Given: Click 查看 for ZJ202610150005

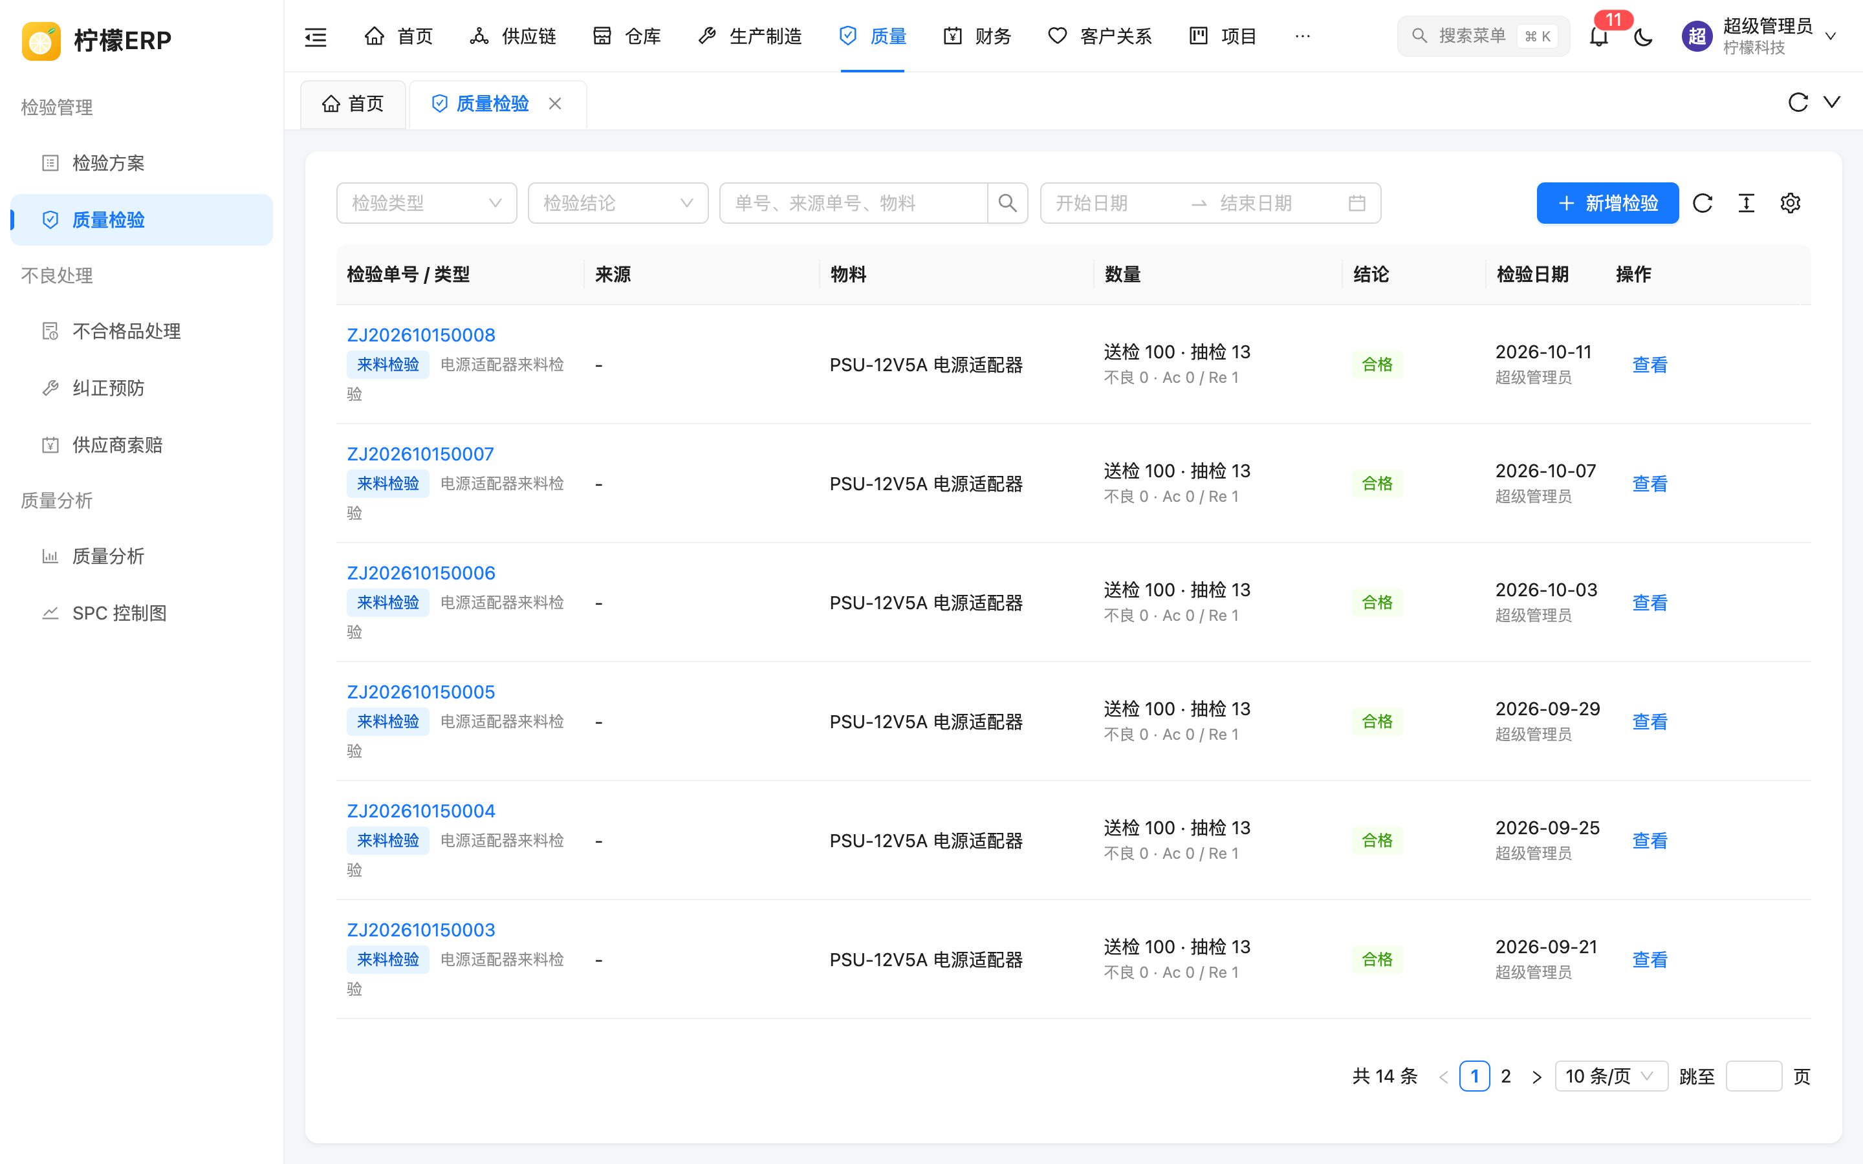Looking at the screenshot, I should [x=1650, y=721].
